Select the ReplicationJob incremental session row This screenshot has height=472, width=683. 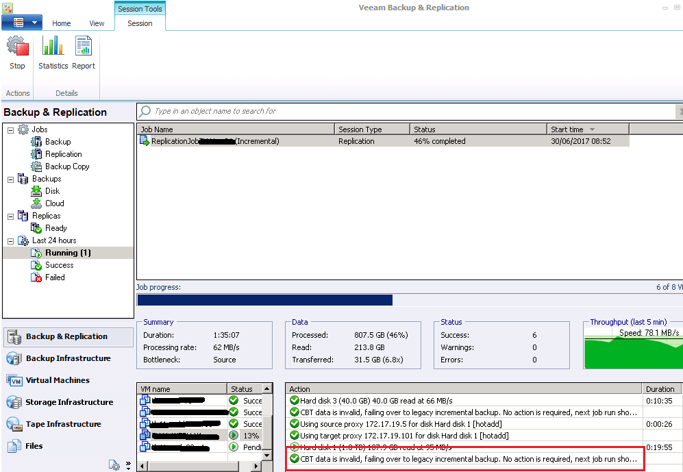[x=384, y=142]
